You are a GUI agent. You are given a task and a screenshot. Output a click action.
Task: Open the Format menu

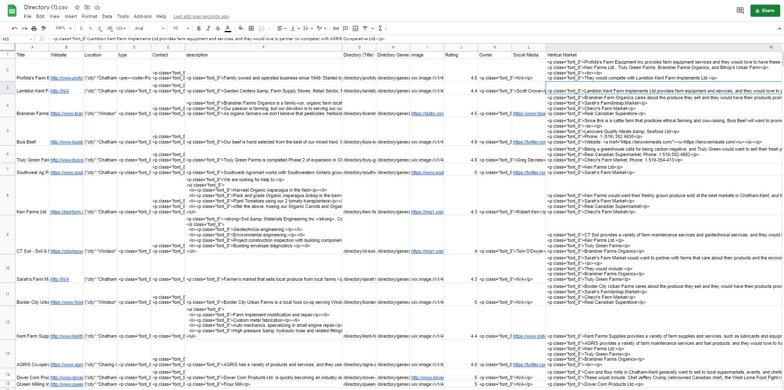pos(90,16)
